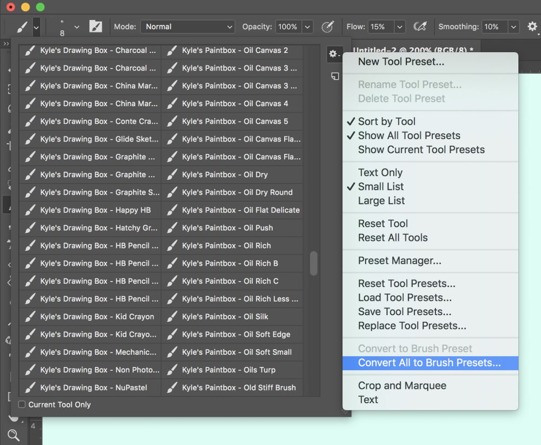Open the tool preset picker arrow
The image size is (541, 445).
[x=36, y=27]
